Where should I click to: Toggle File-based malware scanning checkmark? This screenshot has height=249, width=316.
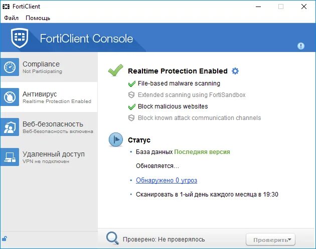(132, 83)
